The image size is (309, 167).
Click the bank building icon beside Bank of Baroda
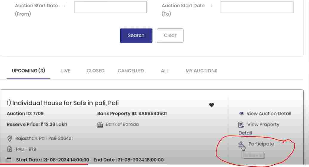[x=100, y=125]
